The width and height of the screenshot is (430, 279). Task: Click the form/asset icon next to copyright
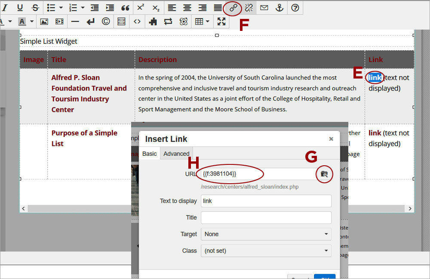click(x=121, y=21)
